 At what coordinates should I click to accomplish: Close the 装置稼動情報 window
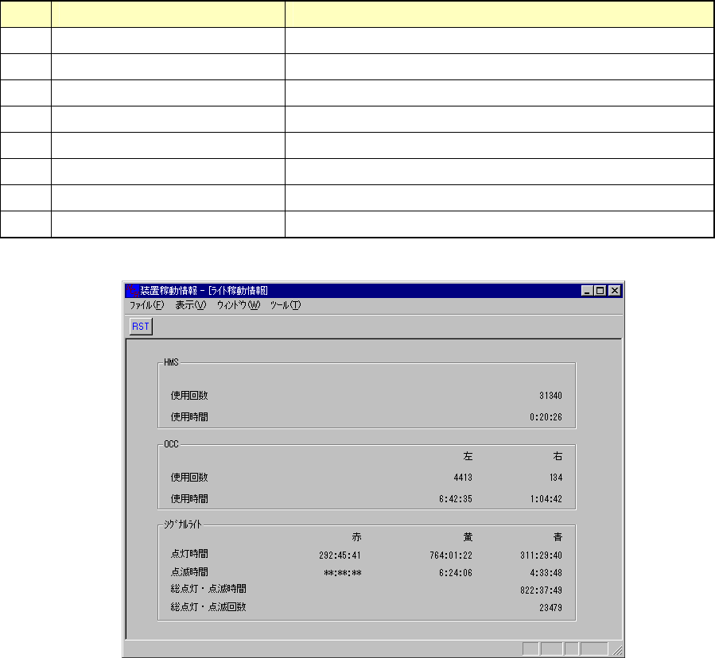click(615, 291)
